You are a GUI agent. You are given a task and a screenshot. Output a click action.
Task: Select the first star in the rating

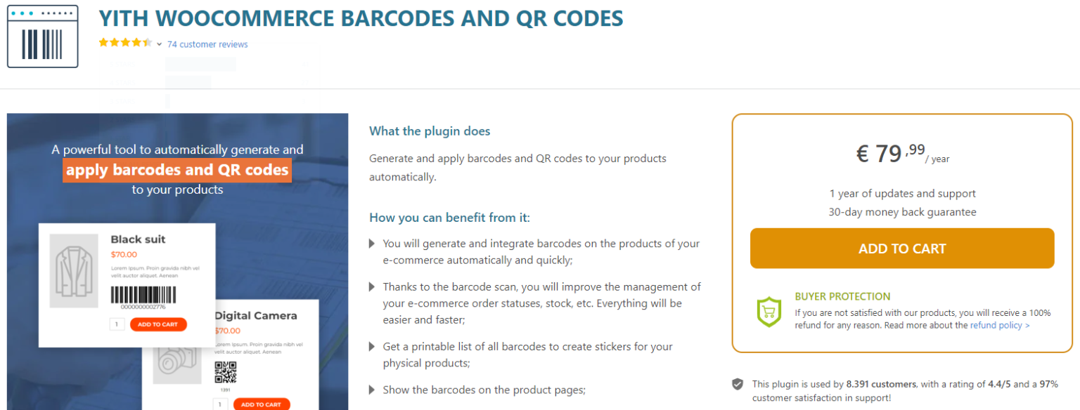tap(103, 42)
